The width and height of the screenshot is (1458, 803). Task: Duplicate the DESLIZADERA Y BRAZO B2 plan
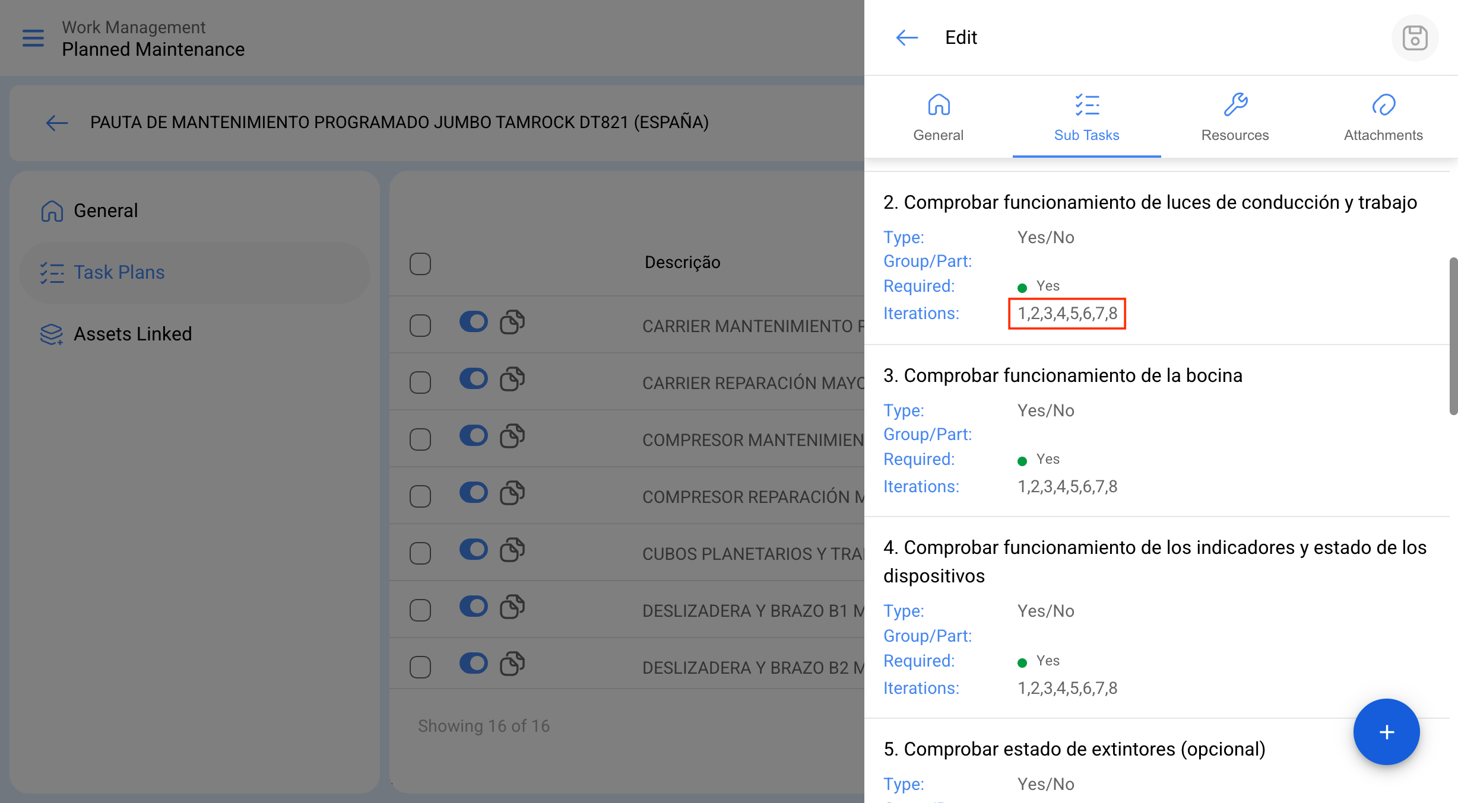512,663
